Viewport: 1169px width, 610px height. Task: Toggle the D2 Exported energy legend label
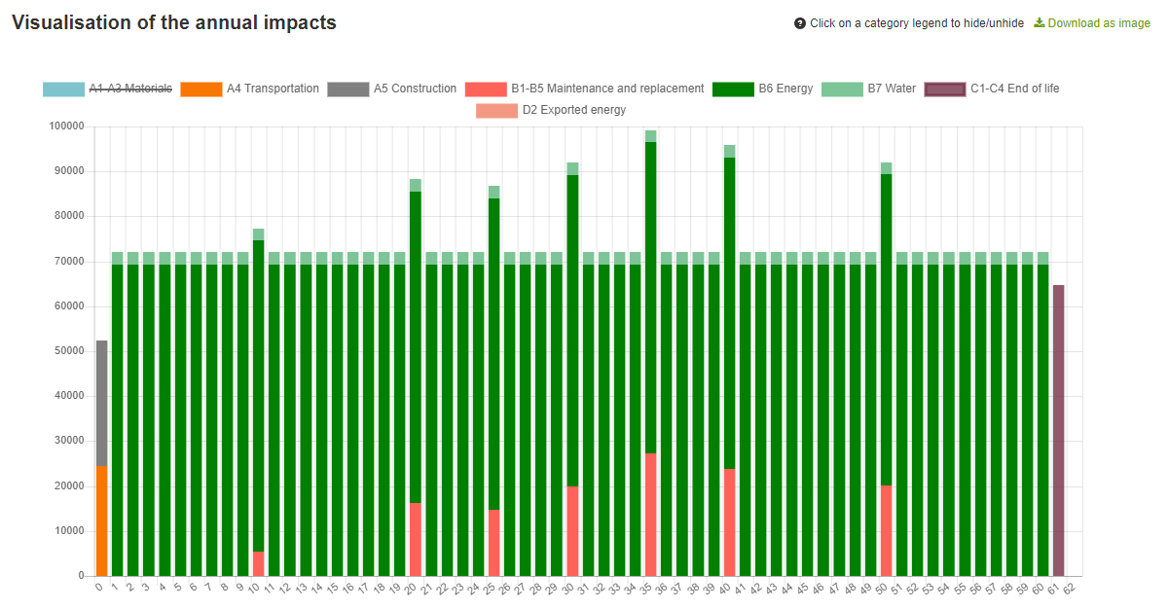point(574,110)
